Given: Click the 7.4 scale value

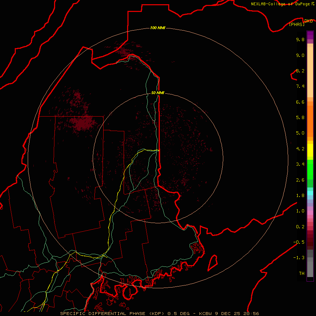Looking at the screenshot, I should tap(300, 86).
